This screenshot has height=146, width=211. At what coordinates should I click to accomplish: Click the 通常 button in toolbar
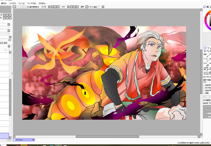click(82, 7)
